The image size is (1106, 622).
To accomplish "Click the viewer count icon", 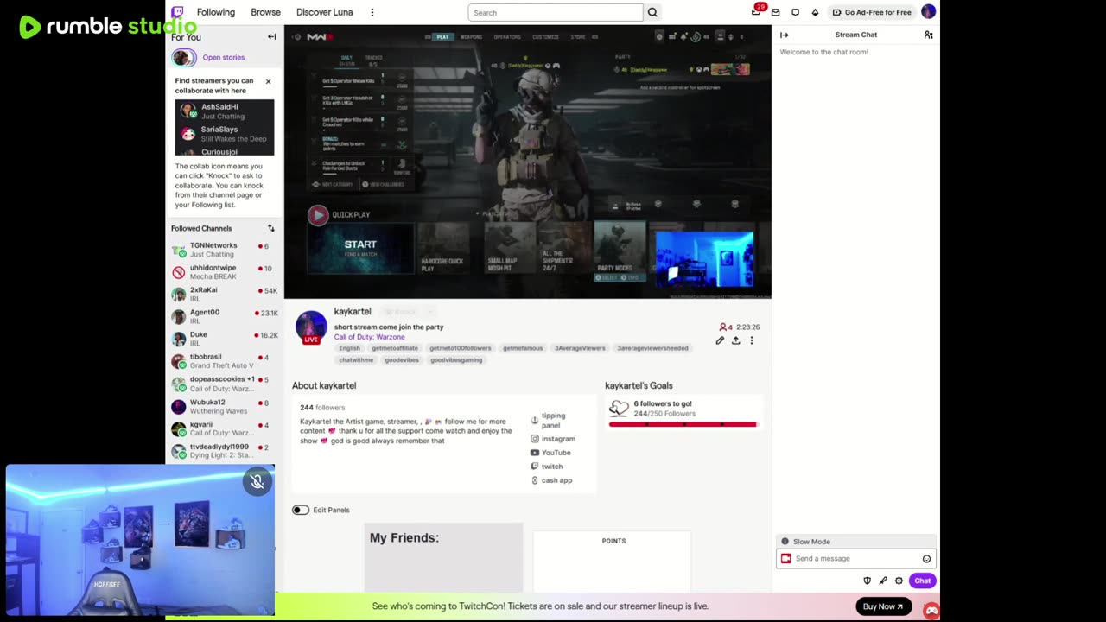I will (x=723, y=327).
